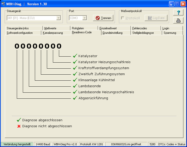This screenshot has height=147, width=187.
Task: Click the red X legend icon
Action: pyautogui.click(x=19, y=126)
